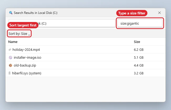Click the 3.2 GB size value
The height and width of the screenshot is (110, 171).
tap(139, 73)
